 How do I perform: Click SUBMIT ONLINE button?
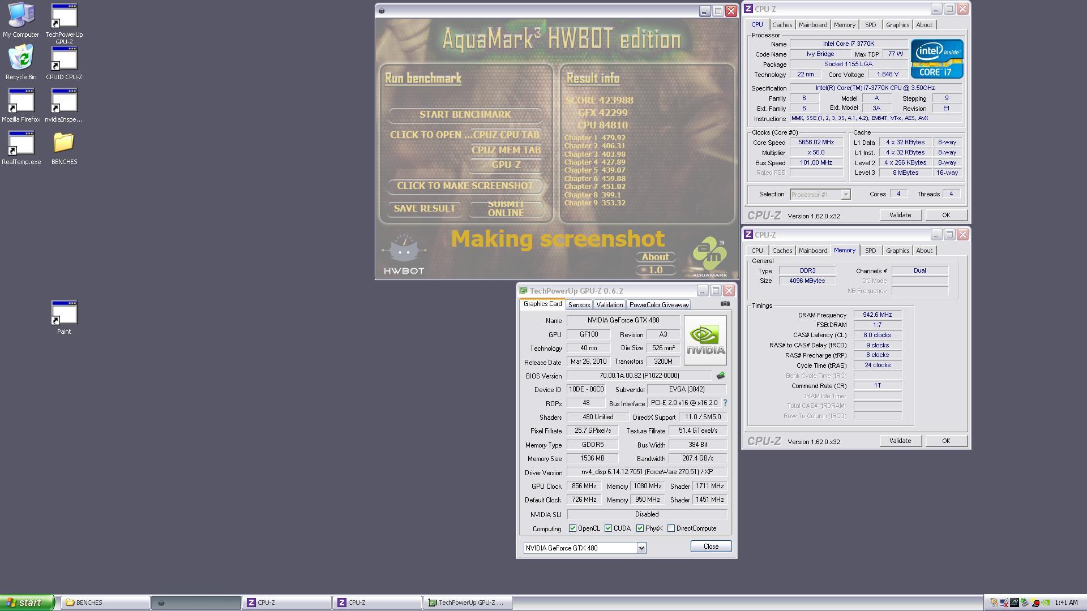[x=506, y=209]
